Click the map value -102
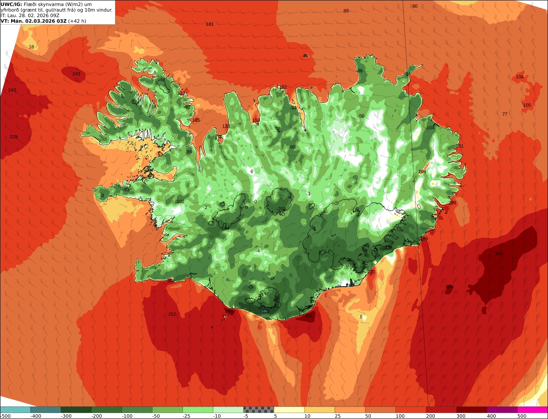This screenshot has width=548, height=419. tap(180, 201)
